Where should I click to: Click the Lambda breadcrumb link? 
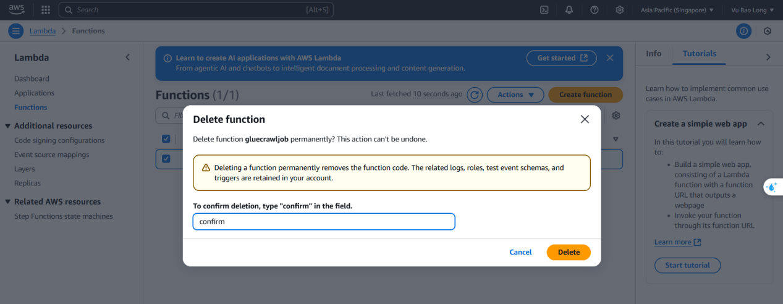coord(43,31)
